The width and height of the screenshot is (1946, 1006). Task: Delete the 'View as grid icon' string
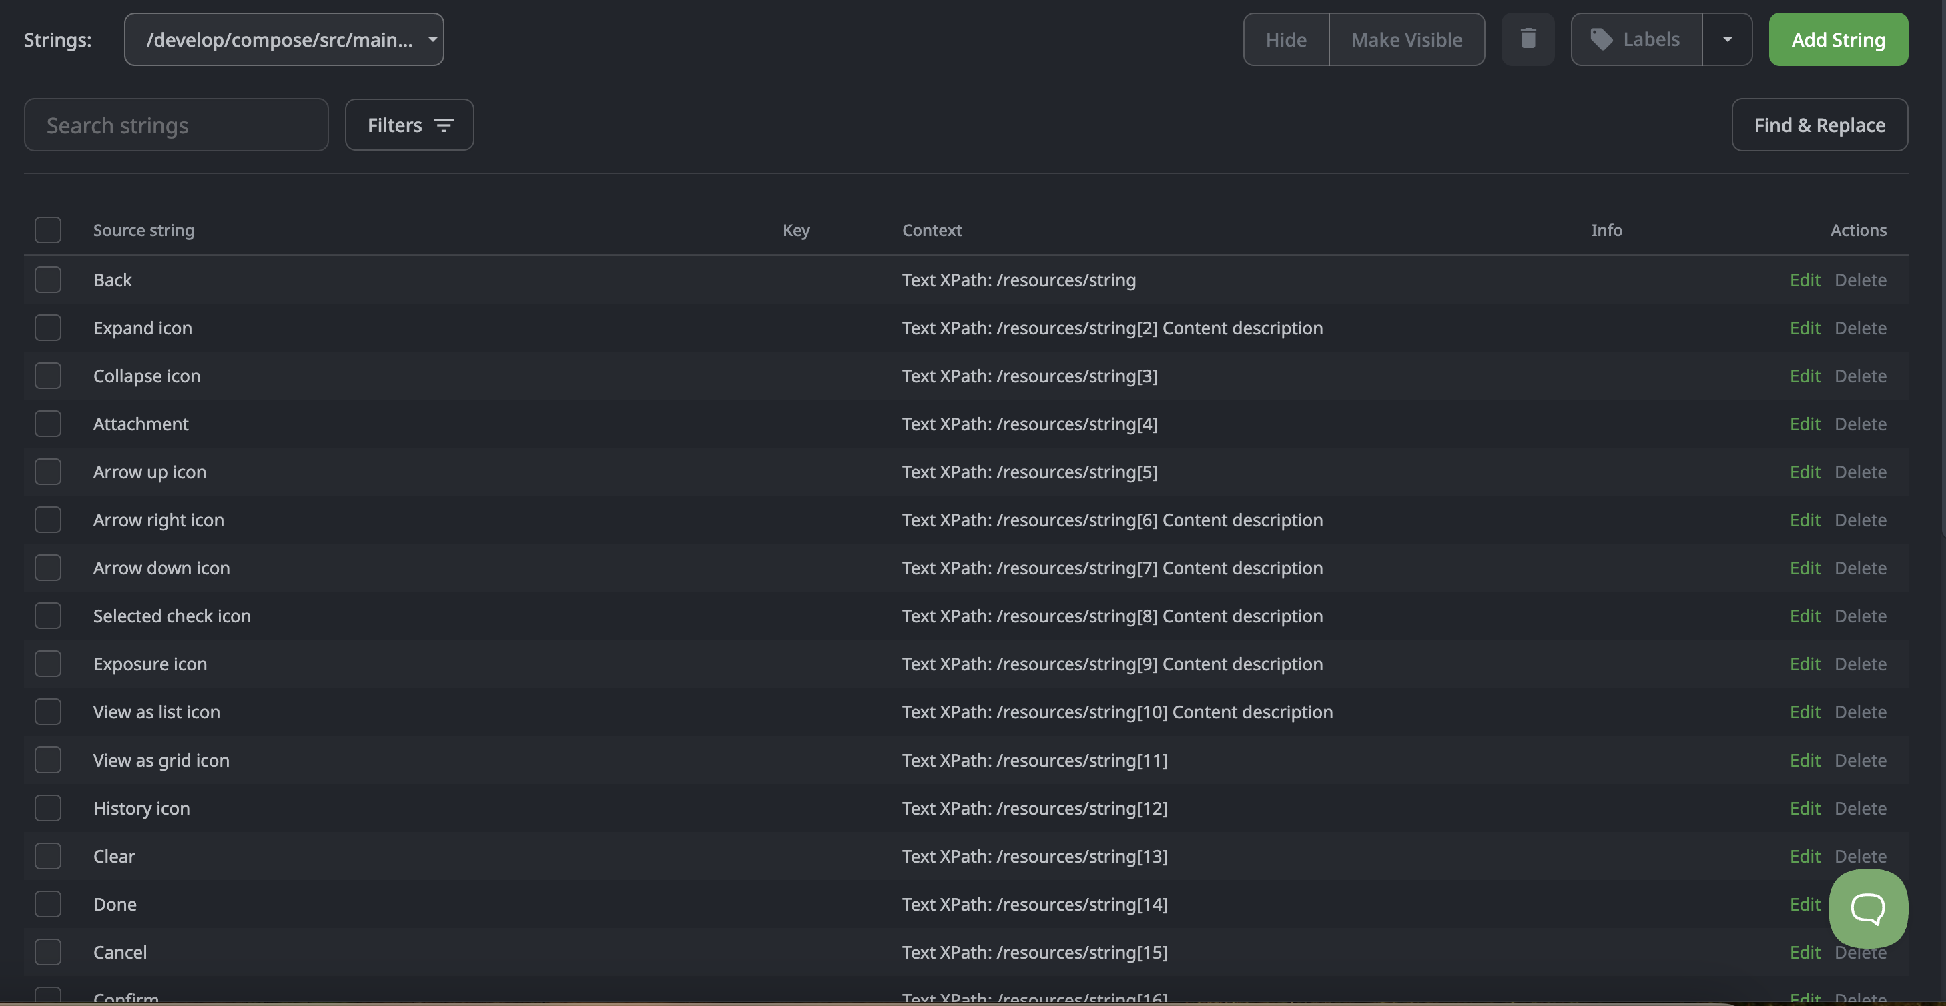(x=1860, y=760)
